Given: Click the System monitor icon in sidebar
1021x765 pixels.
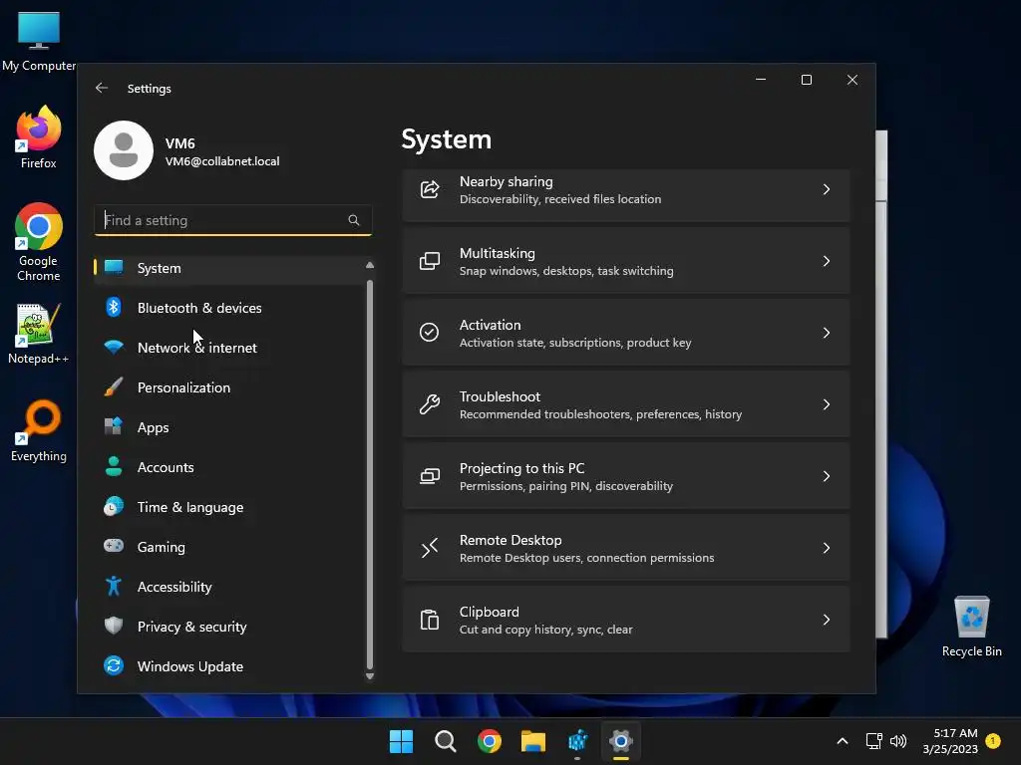Looking at the screenshot, I should [114, 267].
